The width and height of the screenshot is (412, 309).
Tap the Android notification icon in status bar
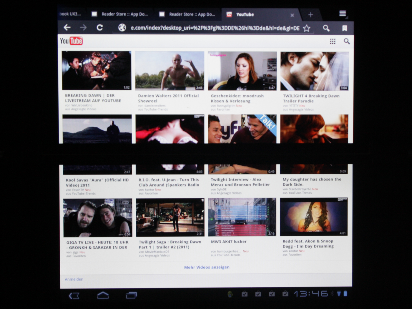230,294
